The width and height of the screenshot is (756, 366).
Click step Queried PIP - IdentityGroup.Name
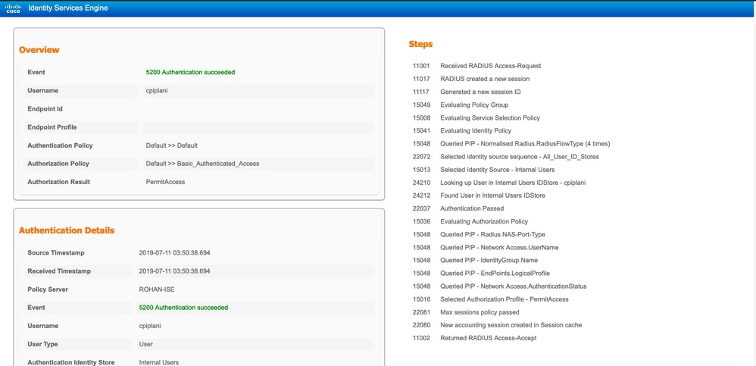(476, 261)
